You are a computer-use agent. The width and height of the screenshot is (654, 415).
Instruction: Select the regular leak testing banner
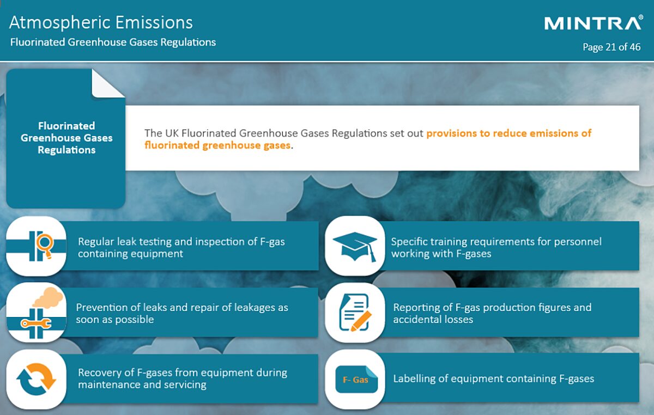click(x=192, y=246)
